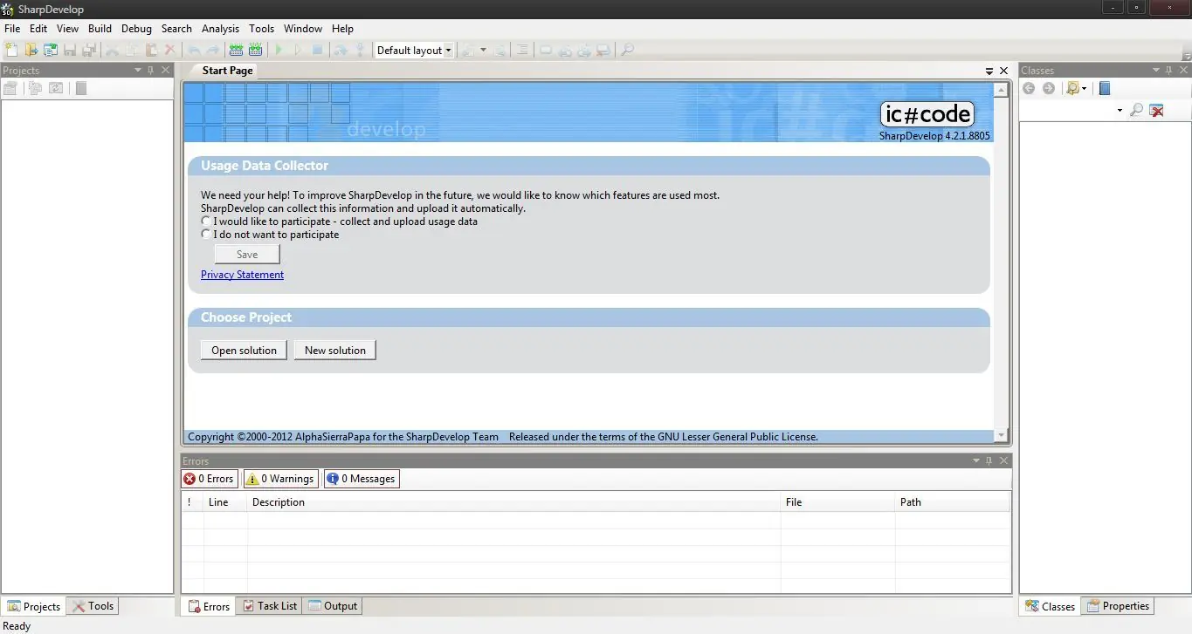Image resolution: width=1192 pixels, height=634 pixels.
Task: Click the 'Ready' status bar text
Action: tap(17, 626)
